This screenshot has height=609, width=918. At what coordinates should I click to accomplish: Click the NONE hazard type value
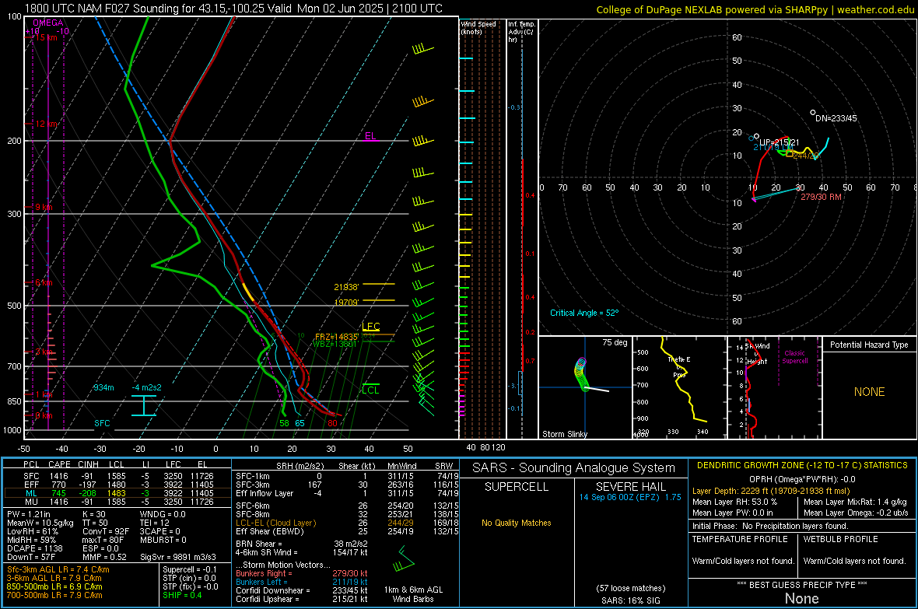869,392
